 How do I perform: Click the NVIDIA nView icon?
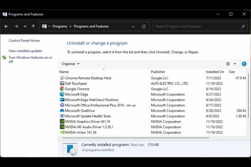62,132
